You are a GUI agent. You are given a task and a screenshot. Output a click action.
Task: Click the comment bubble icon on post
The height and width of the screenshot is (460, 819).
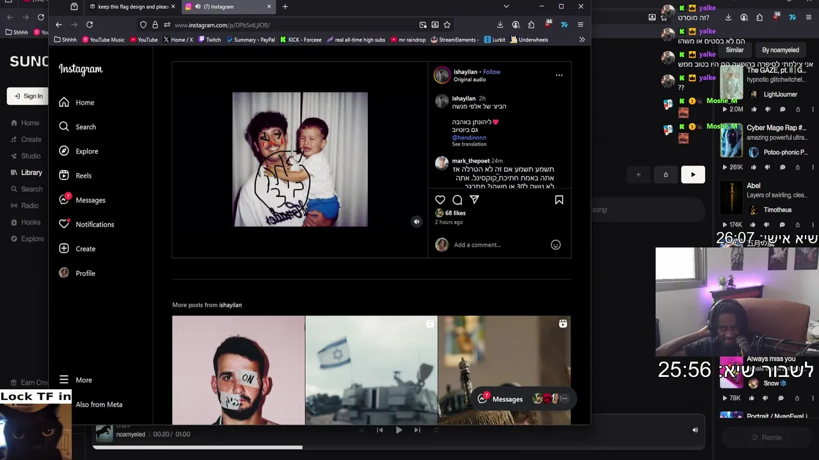(x=457, y=200)
